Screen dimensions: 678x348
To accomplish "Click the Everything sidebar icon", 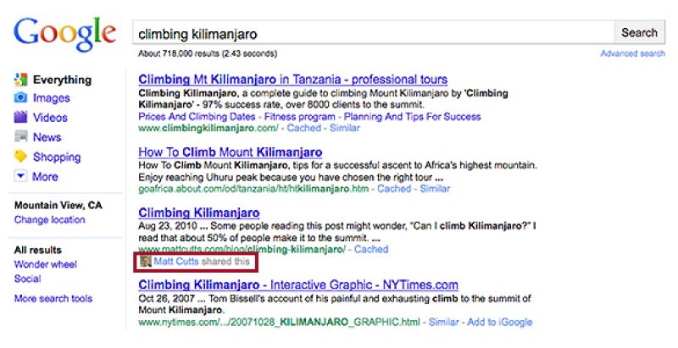I will tap(21, 80).
